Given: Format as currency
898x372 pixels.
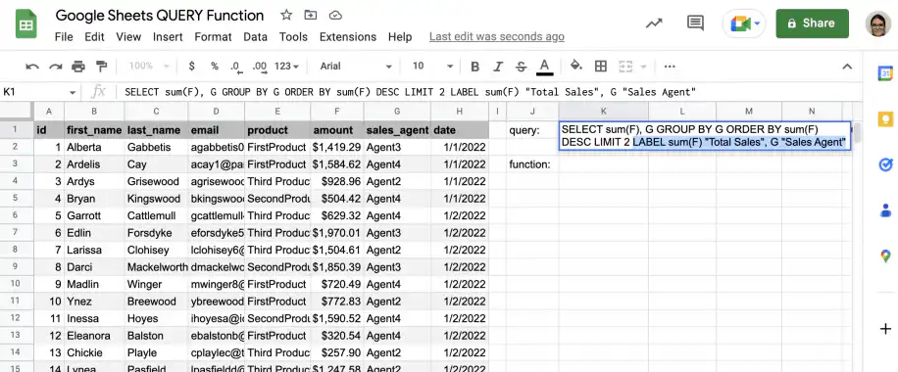Looking at the screenshot, I should (x=192, y=67).
